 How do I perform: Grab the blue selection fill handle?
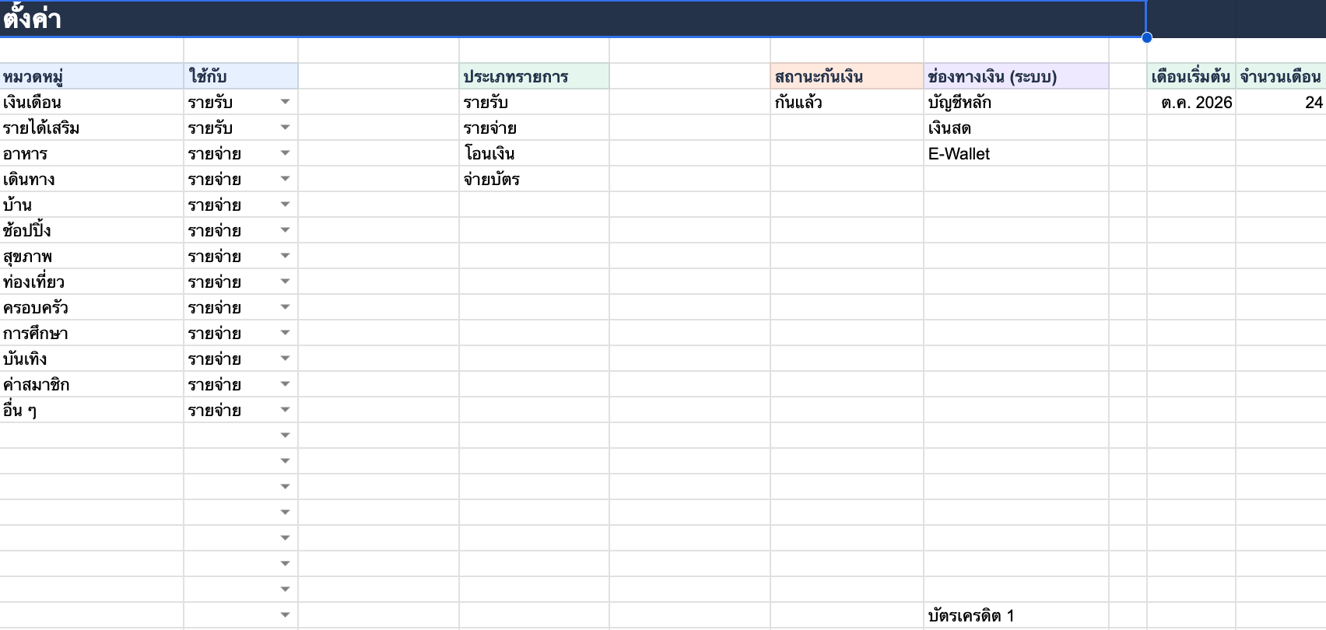[1147, 37]
